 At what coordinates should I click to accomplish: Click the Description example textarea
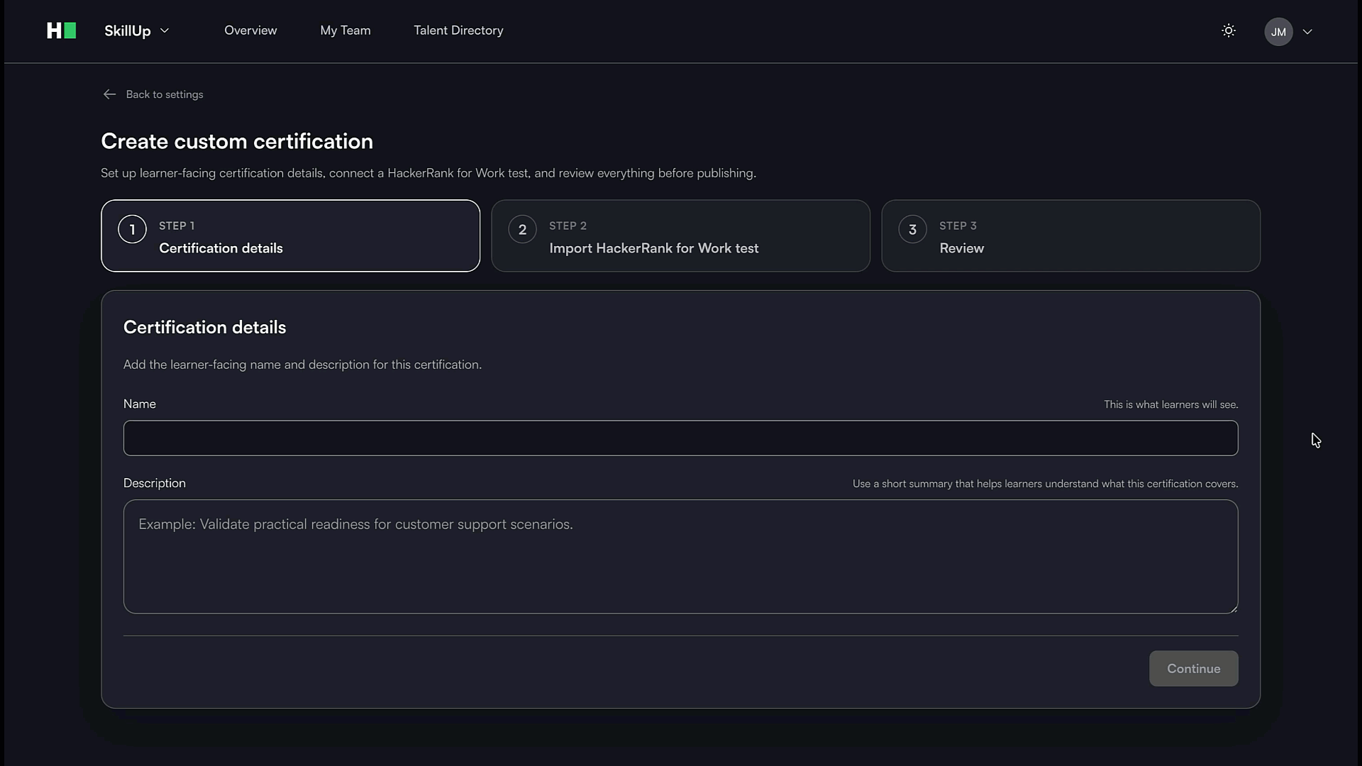point(681,557)
